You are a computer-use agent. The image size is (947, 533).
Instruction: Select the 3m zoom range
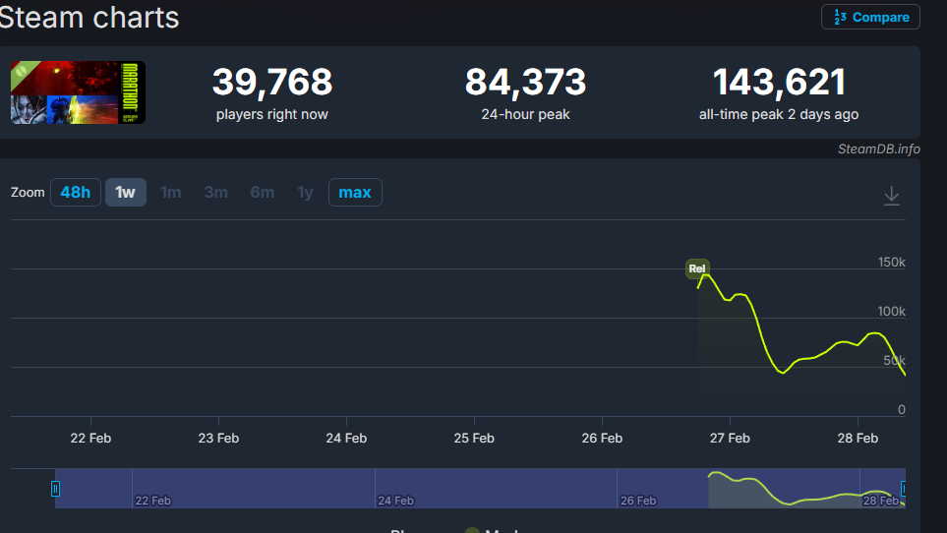click(215, 192)
